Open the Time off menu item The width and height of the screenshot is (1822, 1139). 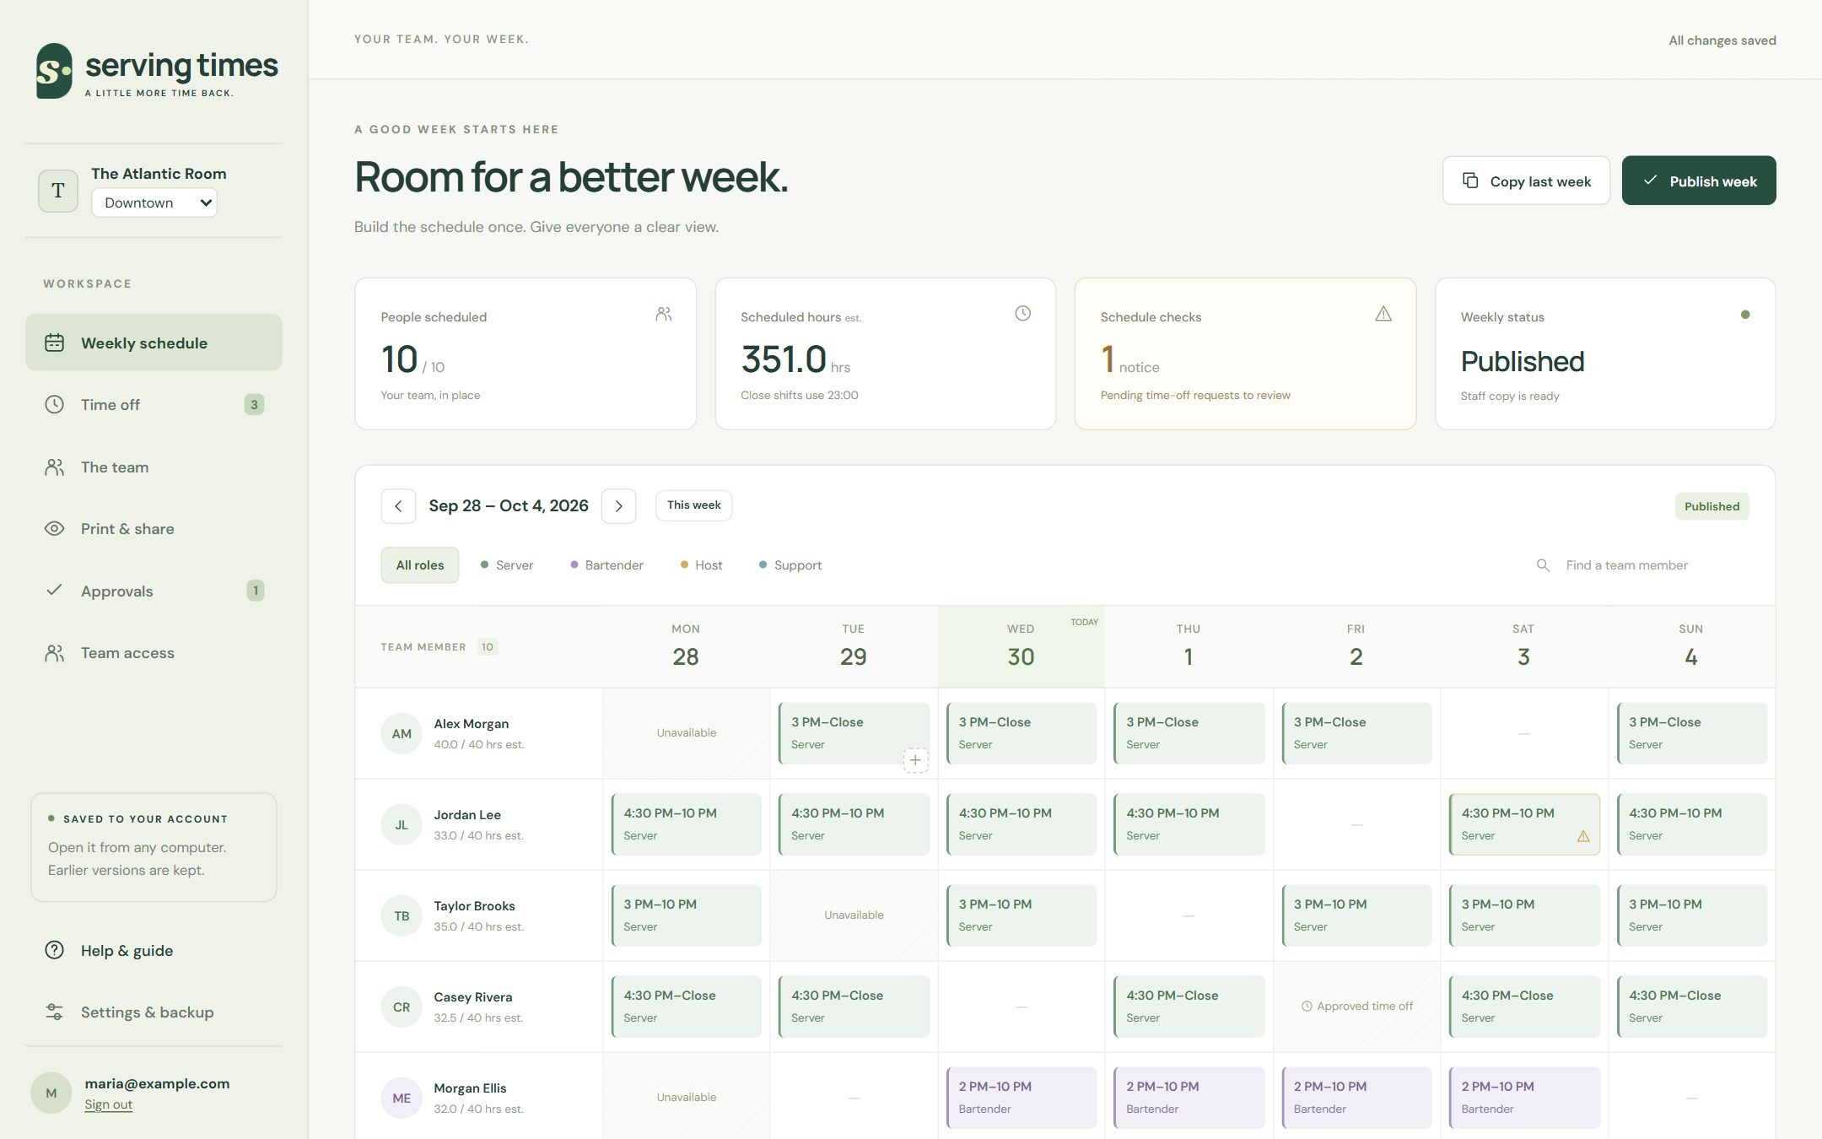pos(154,404)
